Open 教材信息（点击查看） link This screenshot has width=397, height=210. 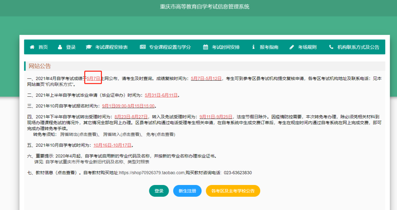(x=57, y=173)
